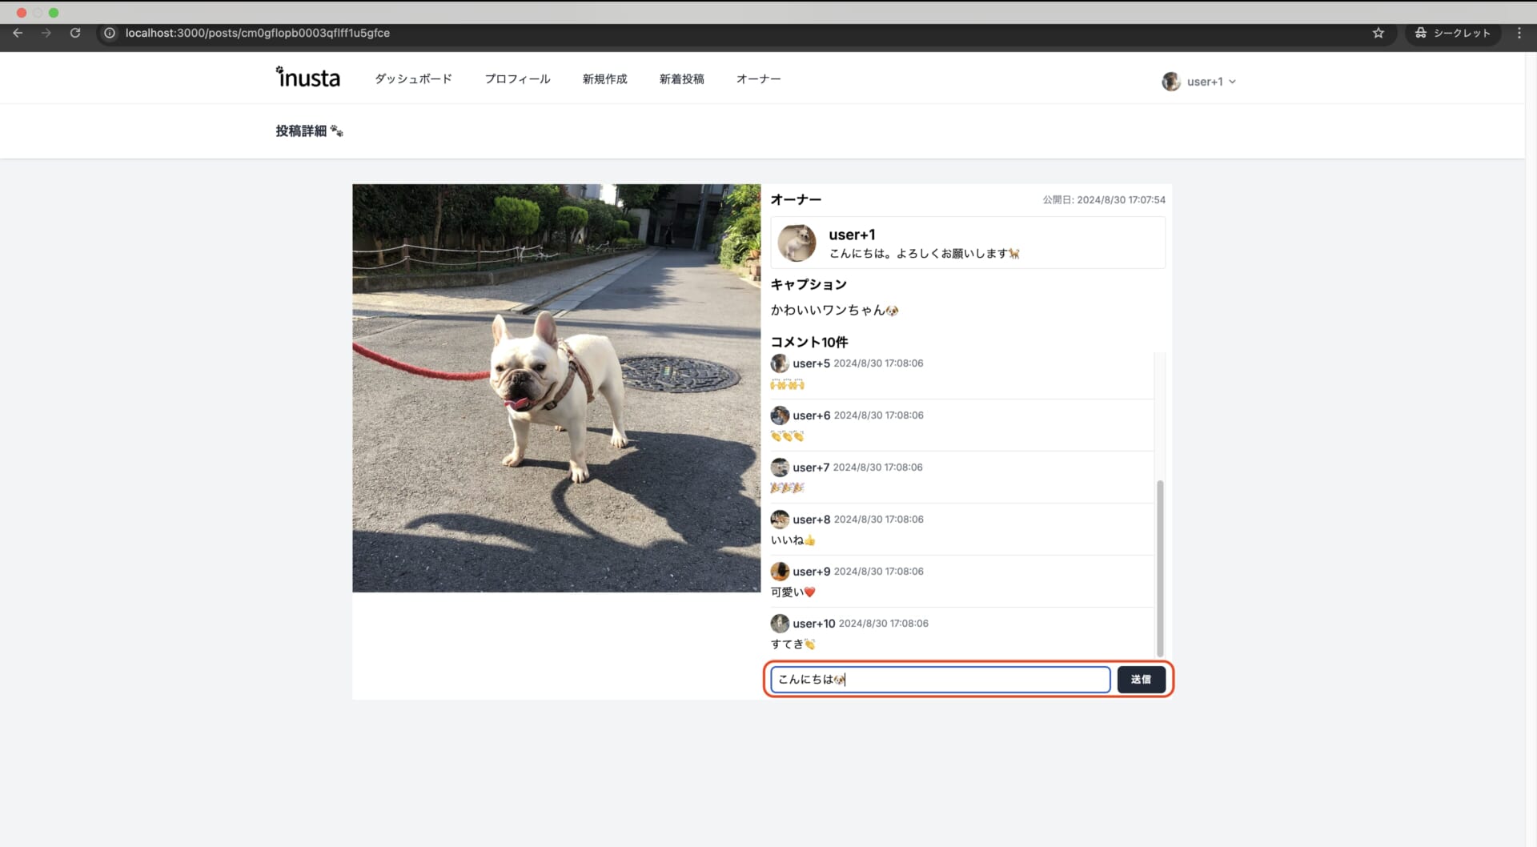Image resolution: width=1537 pixels, height=847 pixels.
Task: Click the site info icon in address bar
Action: (x=110, y=33)
